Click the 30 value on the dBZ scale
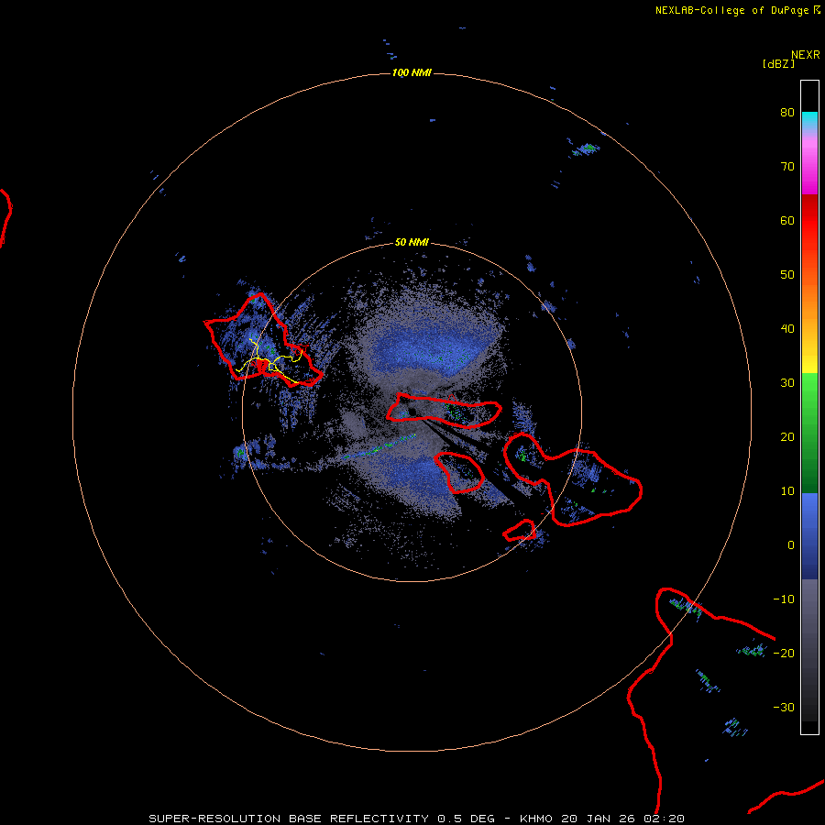Screen dimensions: 825x825 [x=787, y=383]
